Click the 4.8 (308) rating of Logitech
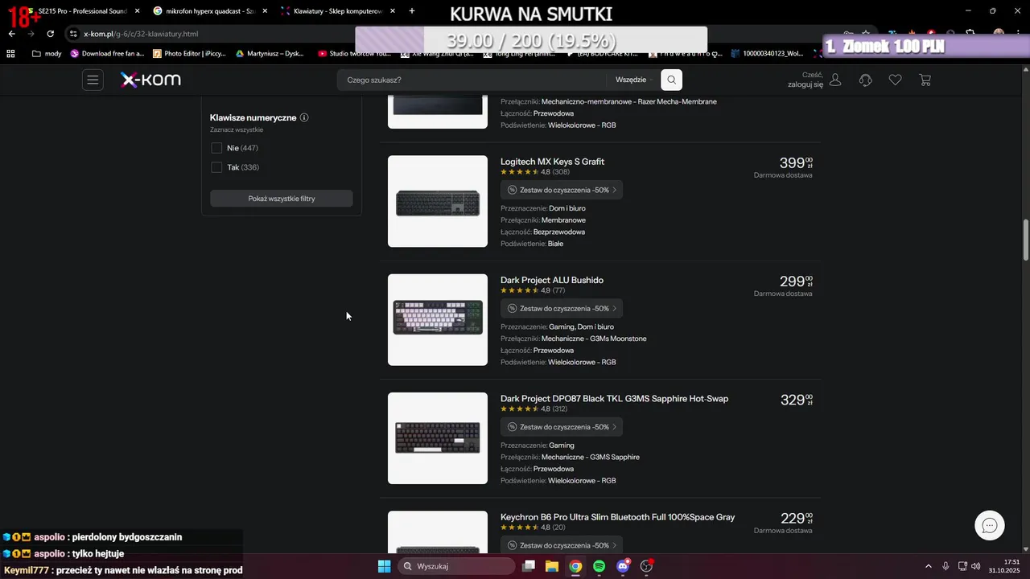Screen dimensions: 1030x579 [535, 172]
